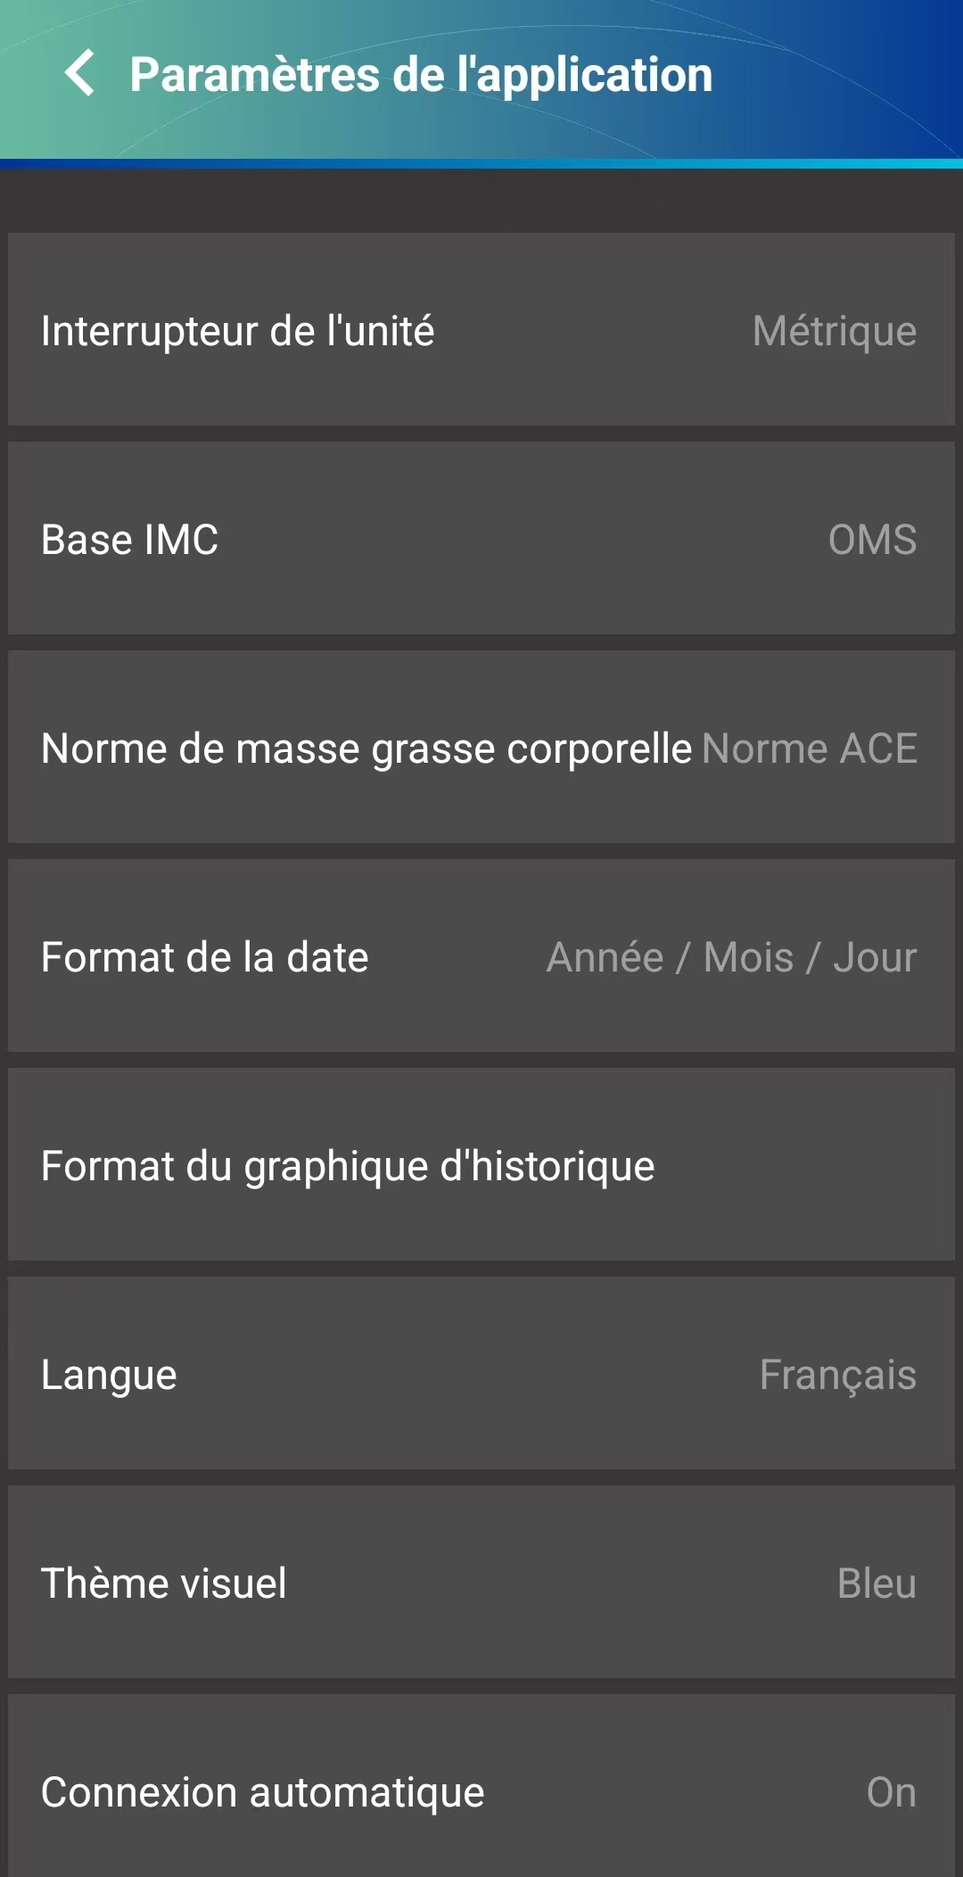The image size is (963, 1877).
Task: Select the 'OMS' value for Base IMC
Action: (872, 540)
